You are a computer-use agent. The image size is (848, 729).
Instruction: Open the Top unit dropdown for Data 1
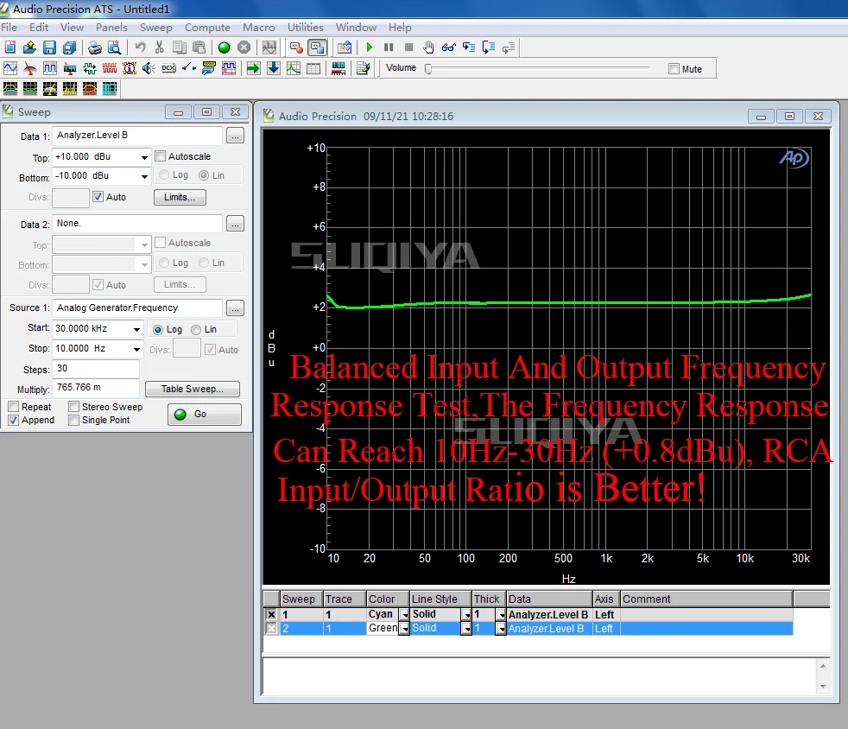point(144,157)
